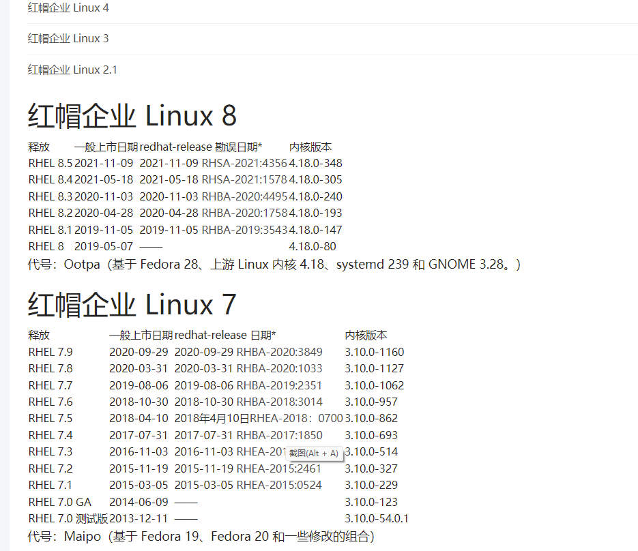Click erratum RHEA-2015:0524
This screenshot has width=638, height=551.
(279, 485)
